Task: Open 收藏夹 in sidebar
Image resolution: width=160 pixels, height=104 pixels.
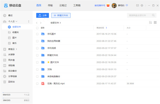Action: [x=15, y=32]
